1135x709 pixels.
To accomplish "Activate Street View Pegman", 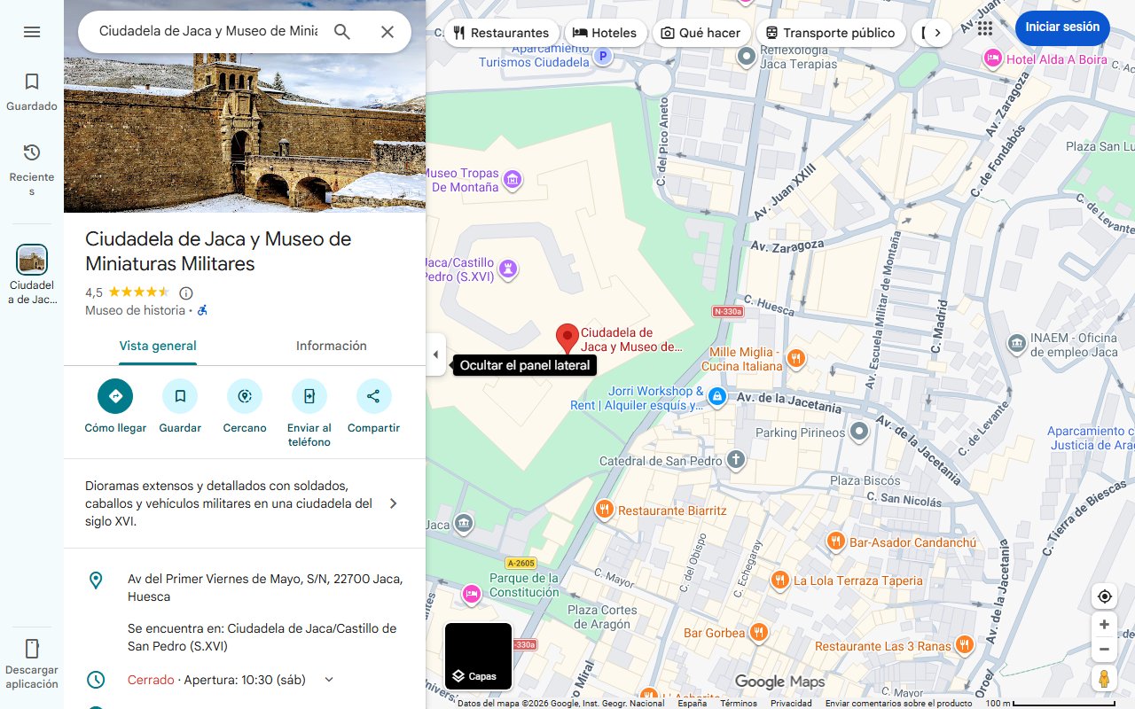I will pos(1104,678).
